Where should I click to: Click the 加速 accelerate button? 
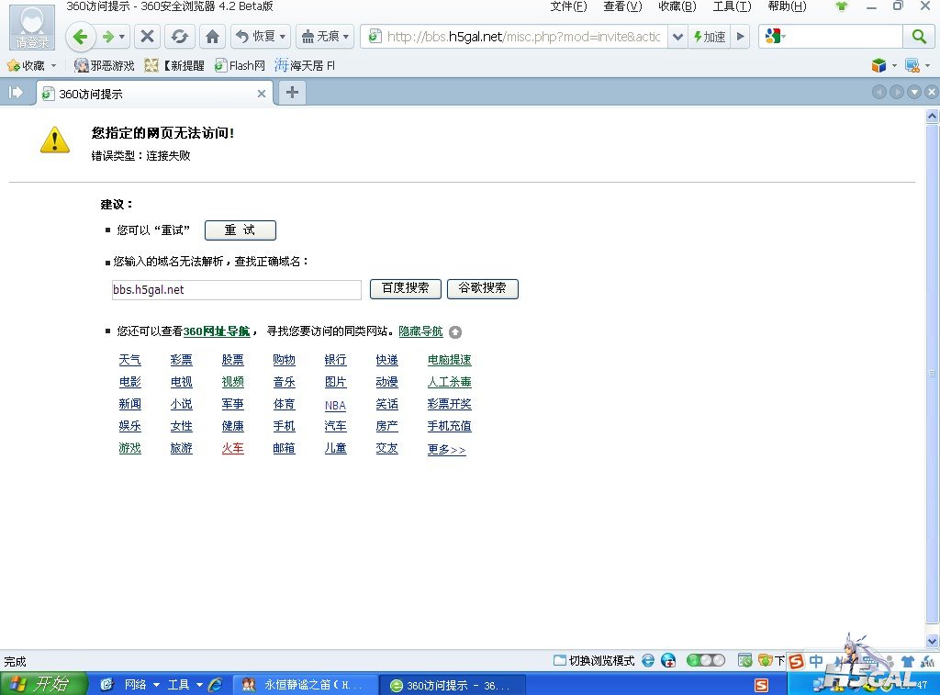click(710, 37)
